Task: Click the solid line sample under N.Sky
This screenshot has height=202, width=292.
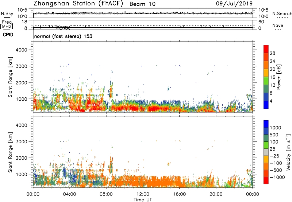Action: [x=7, y=17]
